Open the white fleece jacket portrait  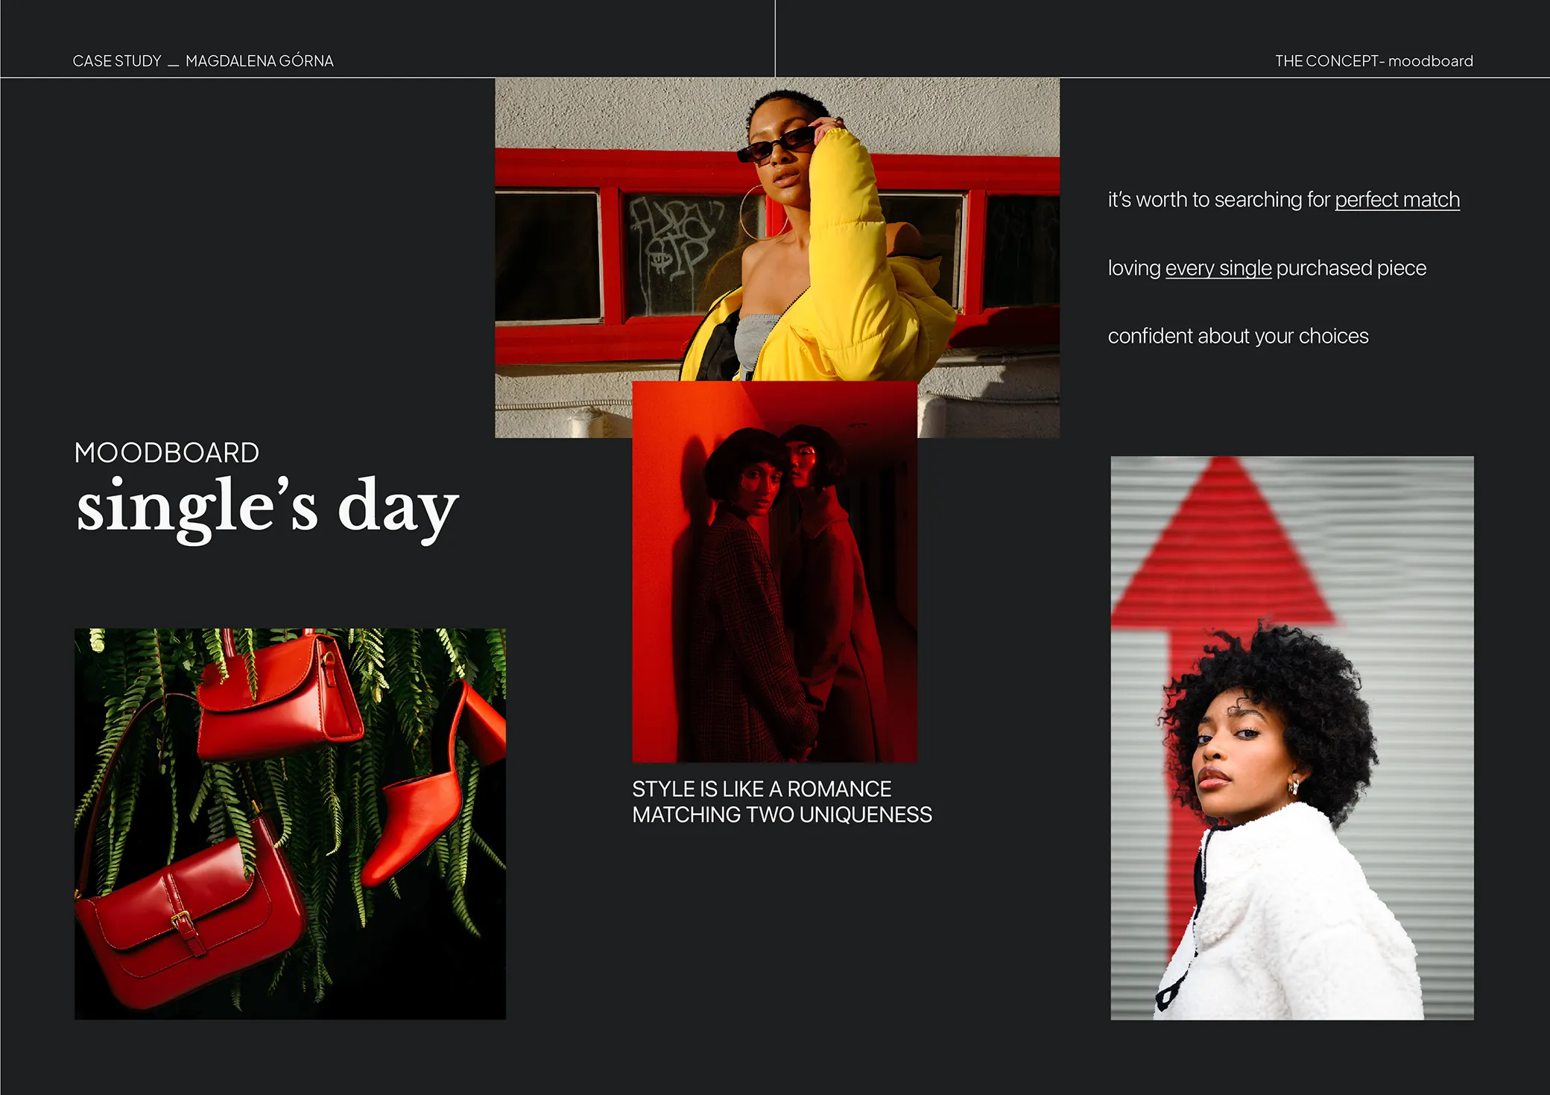click(1291, 737)
